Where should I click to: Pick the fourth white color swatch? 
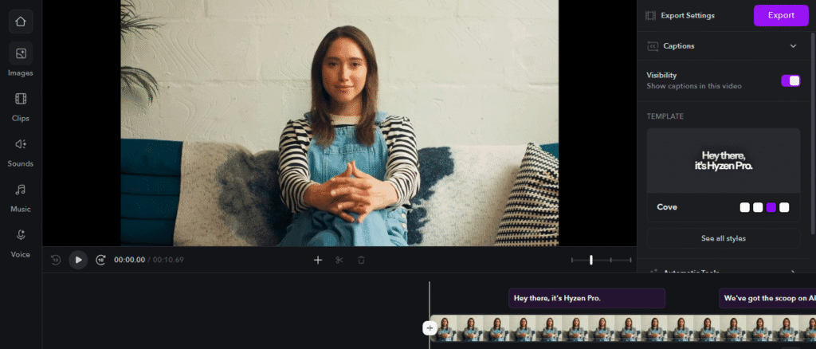point(784,207)
